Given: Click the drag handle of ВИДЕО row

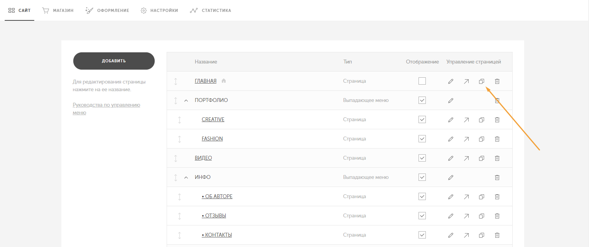Looking at the screenshot, I should point(176,158).
